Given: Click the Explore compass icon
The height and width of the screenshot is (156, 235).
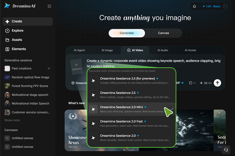Looking at the screenshot, I should [7, 31].
